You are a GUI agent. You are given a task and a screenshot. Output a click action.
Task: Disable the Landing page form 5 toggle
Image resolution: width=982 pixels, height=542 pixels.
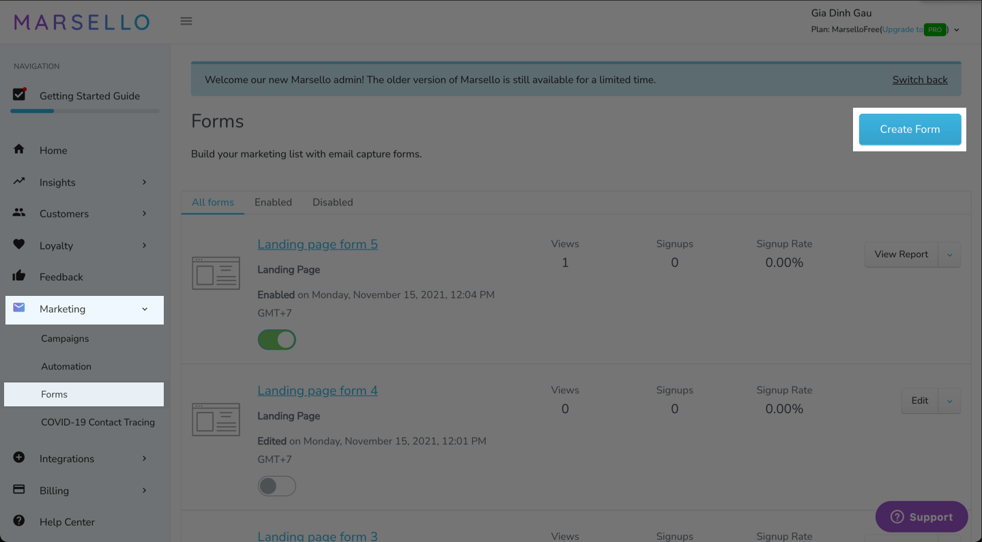(276, 340)
